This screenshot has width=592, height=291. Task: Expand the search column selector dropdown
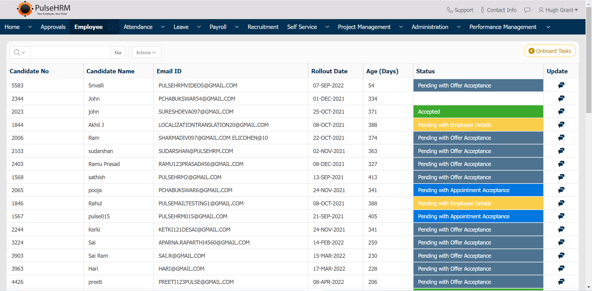[x=20, y=53]
